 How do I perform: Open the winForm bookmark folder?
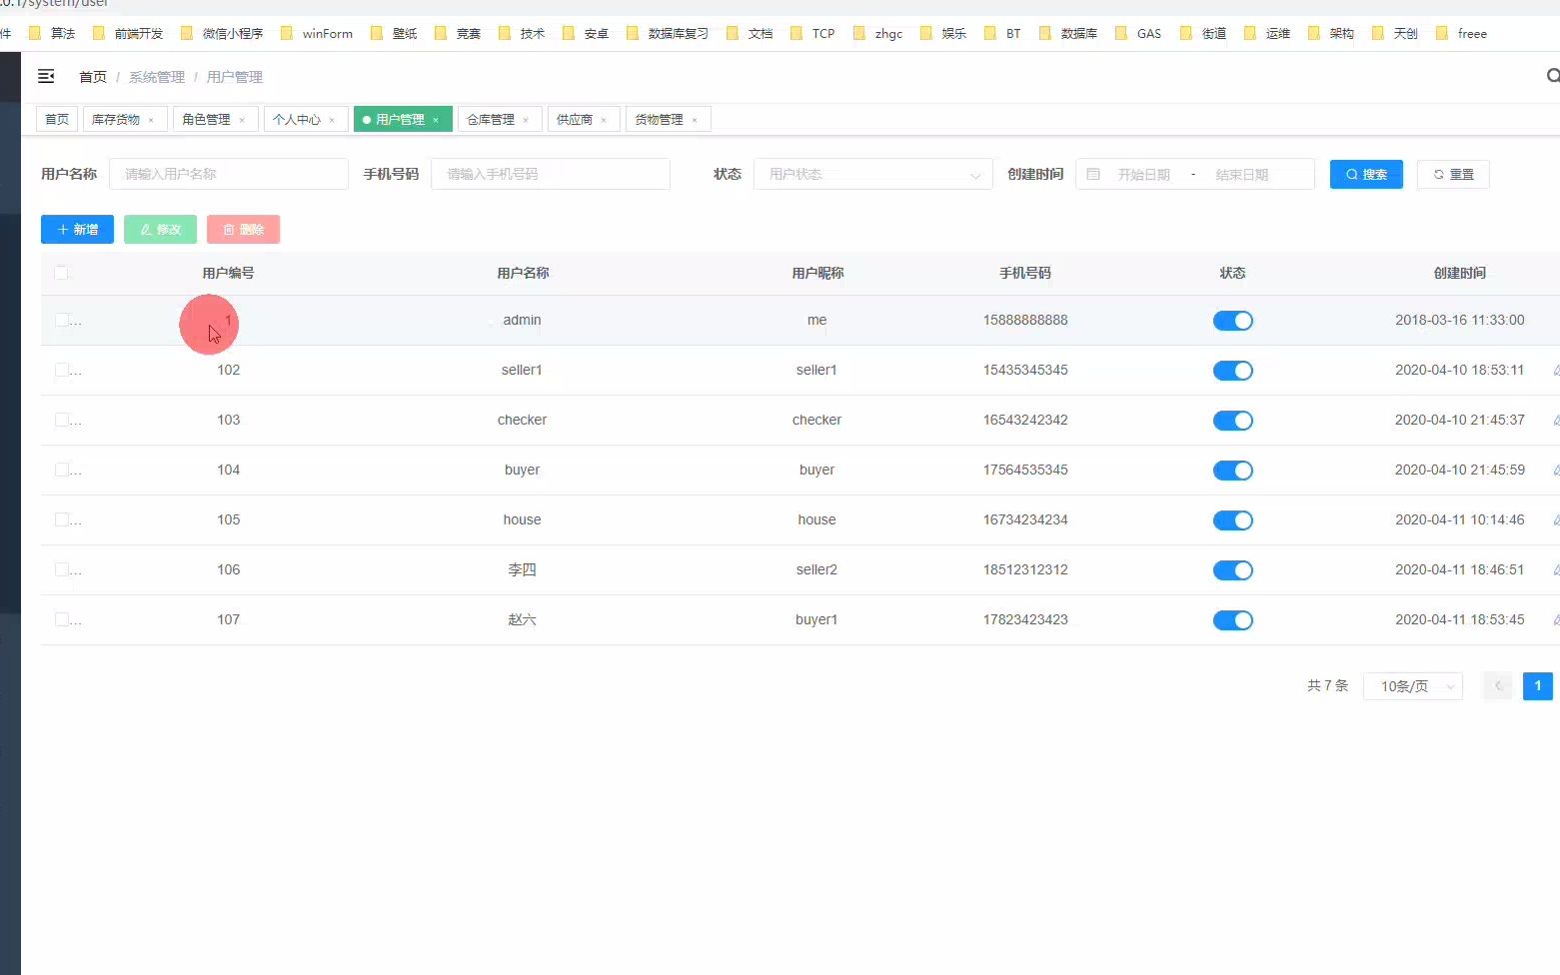[316, 33]
